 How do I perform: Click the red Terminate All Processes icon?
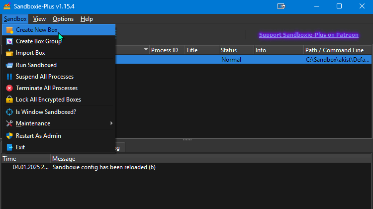(9, 88)
